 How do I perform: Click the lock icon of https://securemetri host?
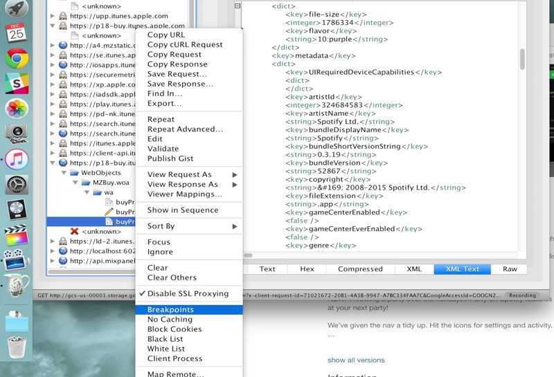63,75
